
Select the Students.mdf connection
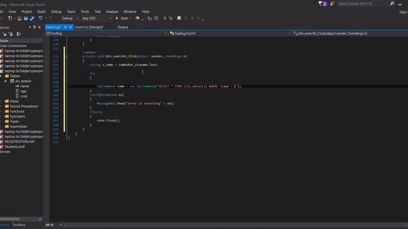click(15, 147)
